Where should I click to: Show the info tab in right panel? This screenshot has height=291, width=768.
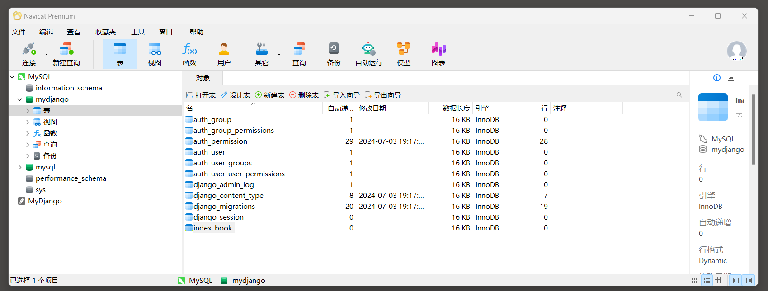717,78
